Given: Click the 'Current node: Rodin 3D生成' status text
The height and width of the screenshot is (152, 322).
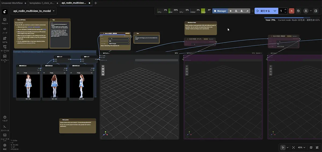Looking at the screenshot, I should click(299, 20).
